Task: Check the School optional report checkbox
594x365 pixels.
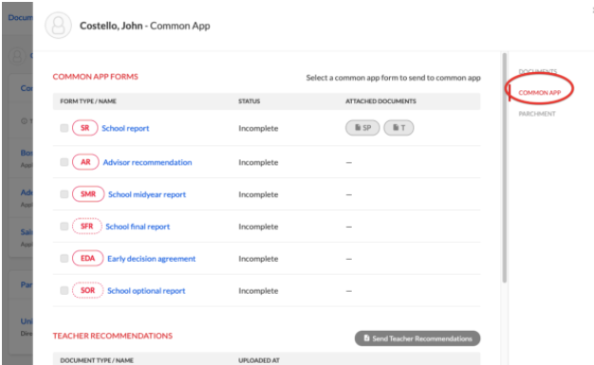Action: click(64, 290)
